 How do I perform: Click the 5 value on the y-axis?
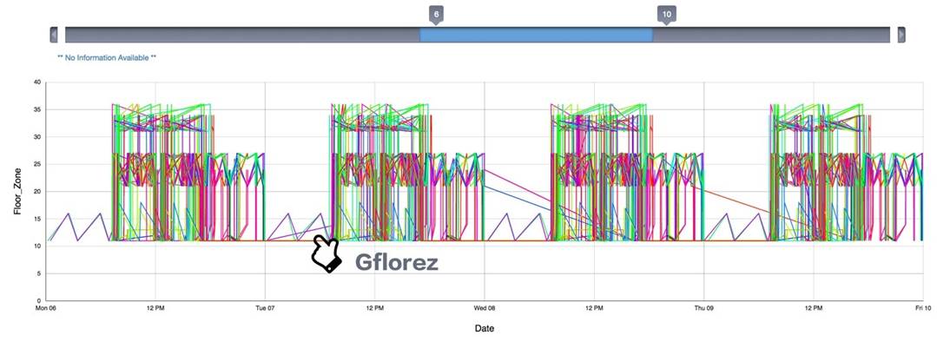point(39,274)
